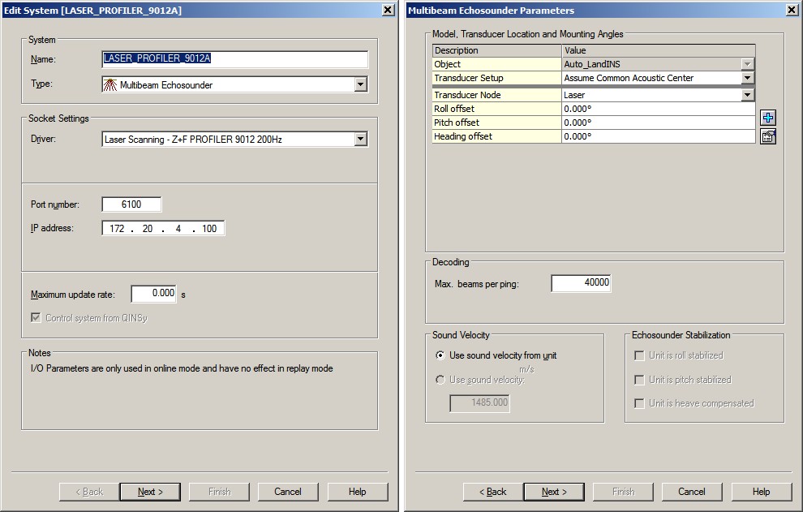Click the Max. beams per ping field

(x=581, y=283)
